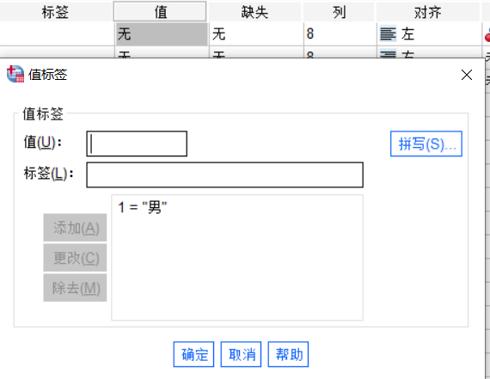Click into the 值(U) input field
This screenshot has height=379, width=490.
pos(137,144)
